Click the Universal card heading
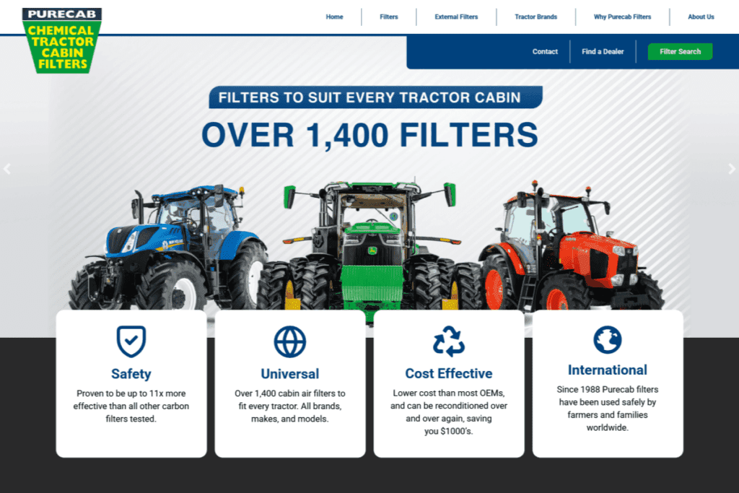The height and width of the screenshot is (493, 739). tap(290, 374)
